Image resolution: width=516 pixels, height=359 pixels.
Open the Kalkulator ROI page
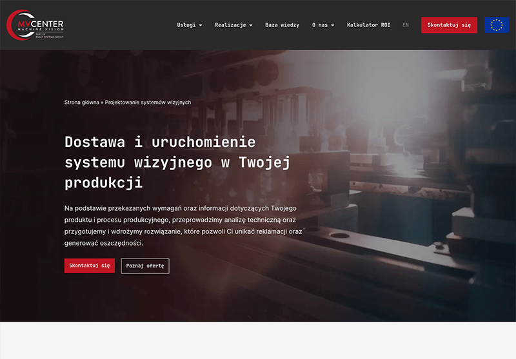pos(368,25)
